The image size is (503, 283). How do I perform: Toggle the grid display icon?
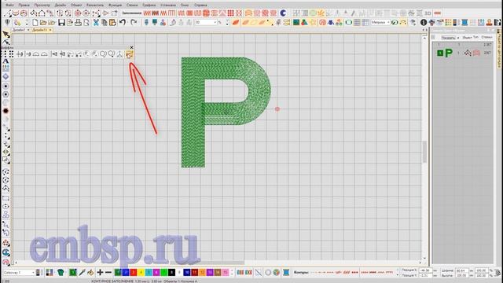357,22
